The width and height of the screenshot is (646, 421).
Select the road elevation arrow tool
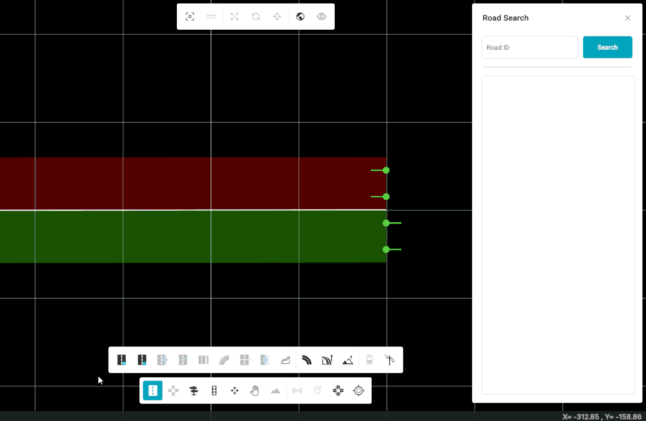tap(327, 360)
